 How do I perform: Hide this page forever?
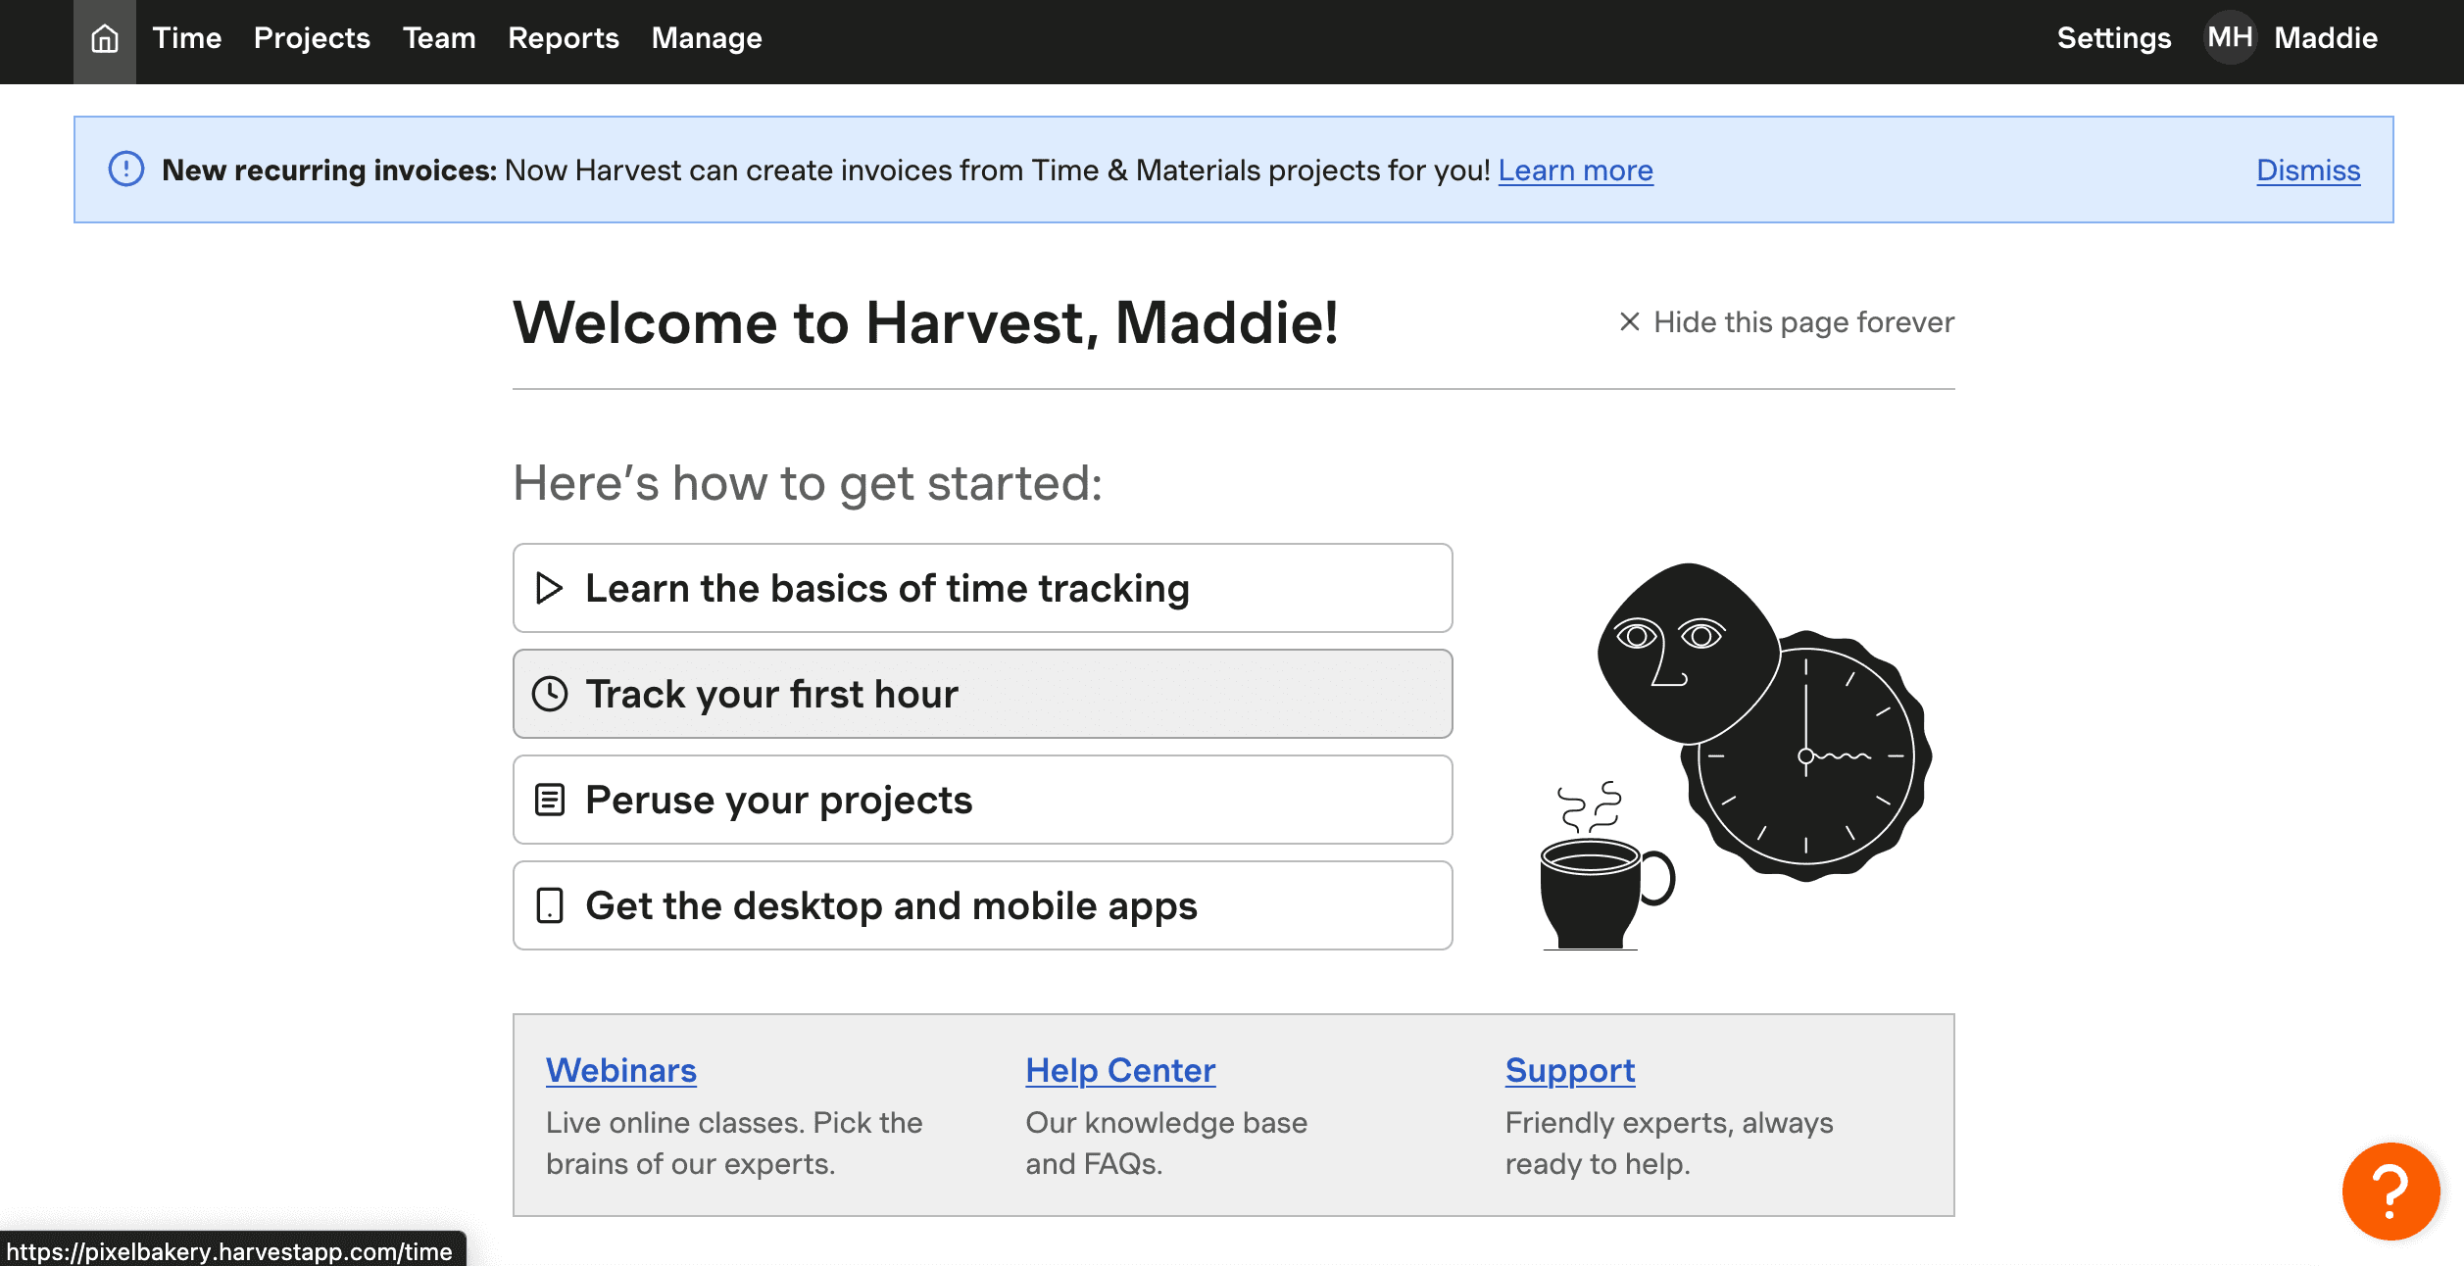[x=1786, y=322]
